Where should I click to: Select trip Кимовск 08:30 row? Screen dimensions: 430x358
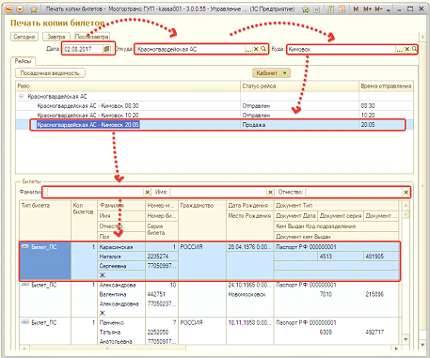(x=215, y=106)
